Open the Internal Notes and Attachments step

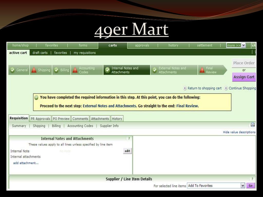(x=127, y=70)
